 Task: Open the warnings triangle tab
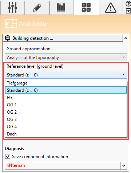[111, 8]
